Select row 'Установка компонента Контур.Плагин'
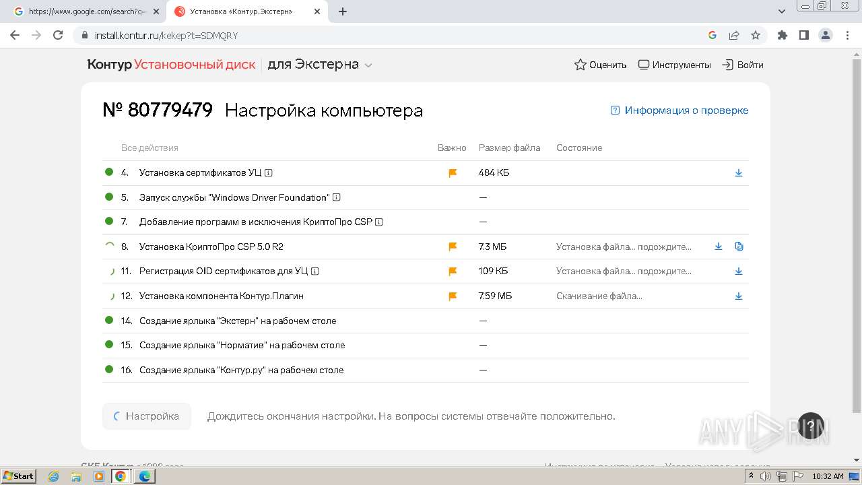Screen dimensions: 862x485 pyautogui.click(x=426, y=296)
